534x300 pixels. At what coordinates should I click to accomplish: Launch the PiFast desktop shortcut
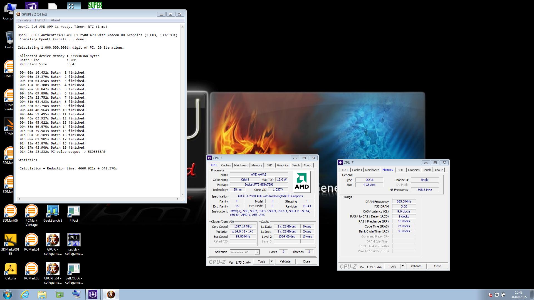tap(74, 213)
